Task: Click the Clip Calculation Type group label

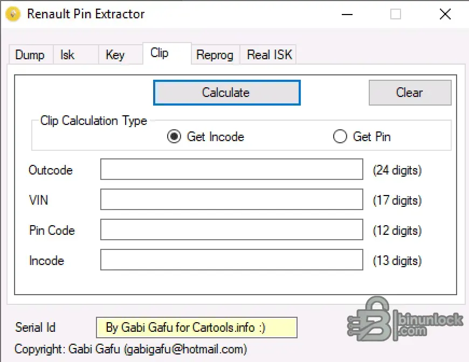Action: coord(94,121)
